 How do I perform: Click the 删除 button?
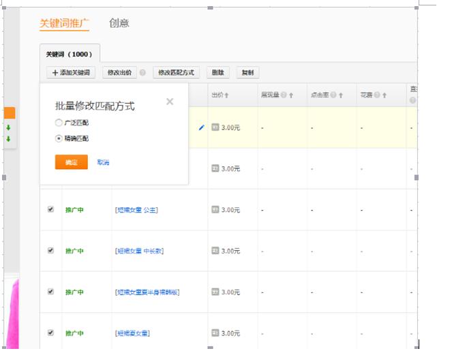click(x=218, y=73)
